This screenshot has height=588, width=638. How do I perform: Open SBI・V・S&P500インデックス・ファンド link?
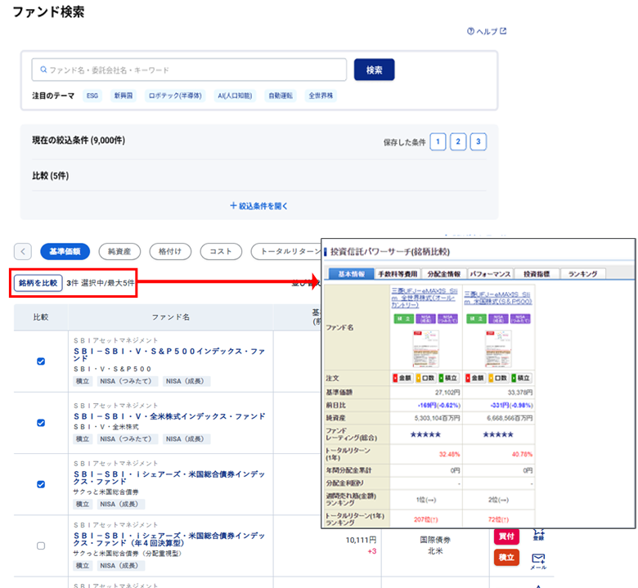point(169,354)
